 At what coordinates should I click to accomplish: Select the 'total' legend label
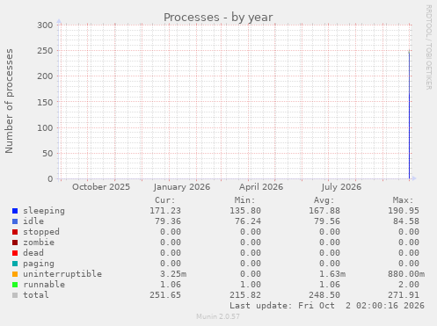pos(36,295)
